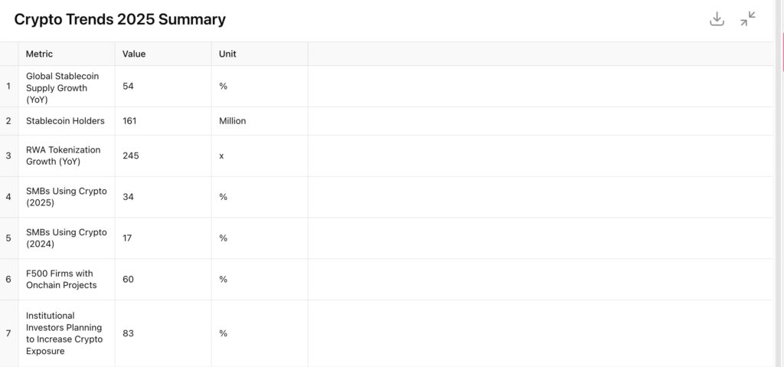Click the value 245 cell
The height and width of the screenshot is (367, 784).
[x=163, y=156]
